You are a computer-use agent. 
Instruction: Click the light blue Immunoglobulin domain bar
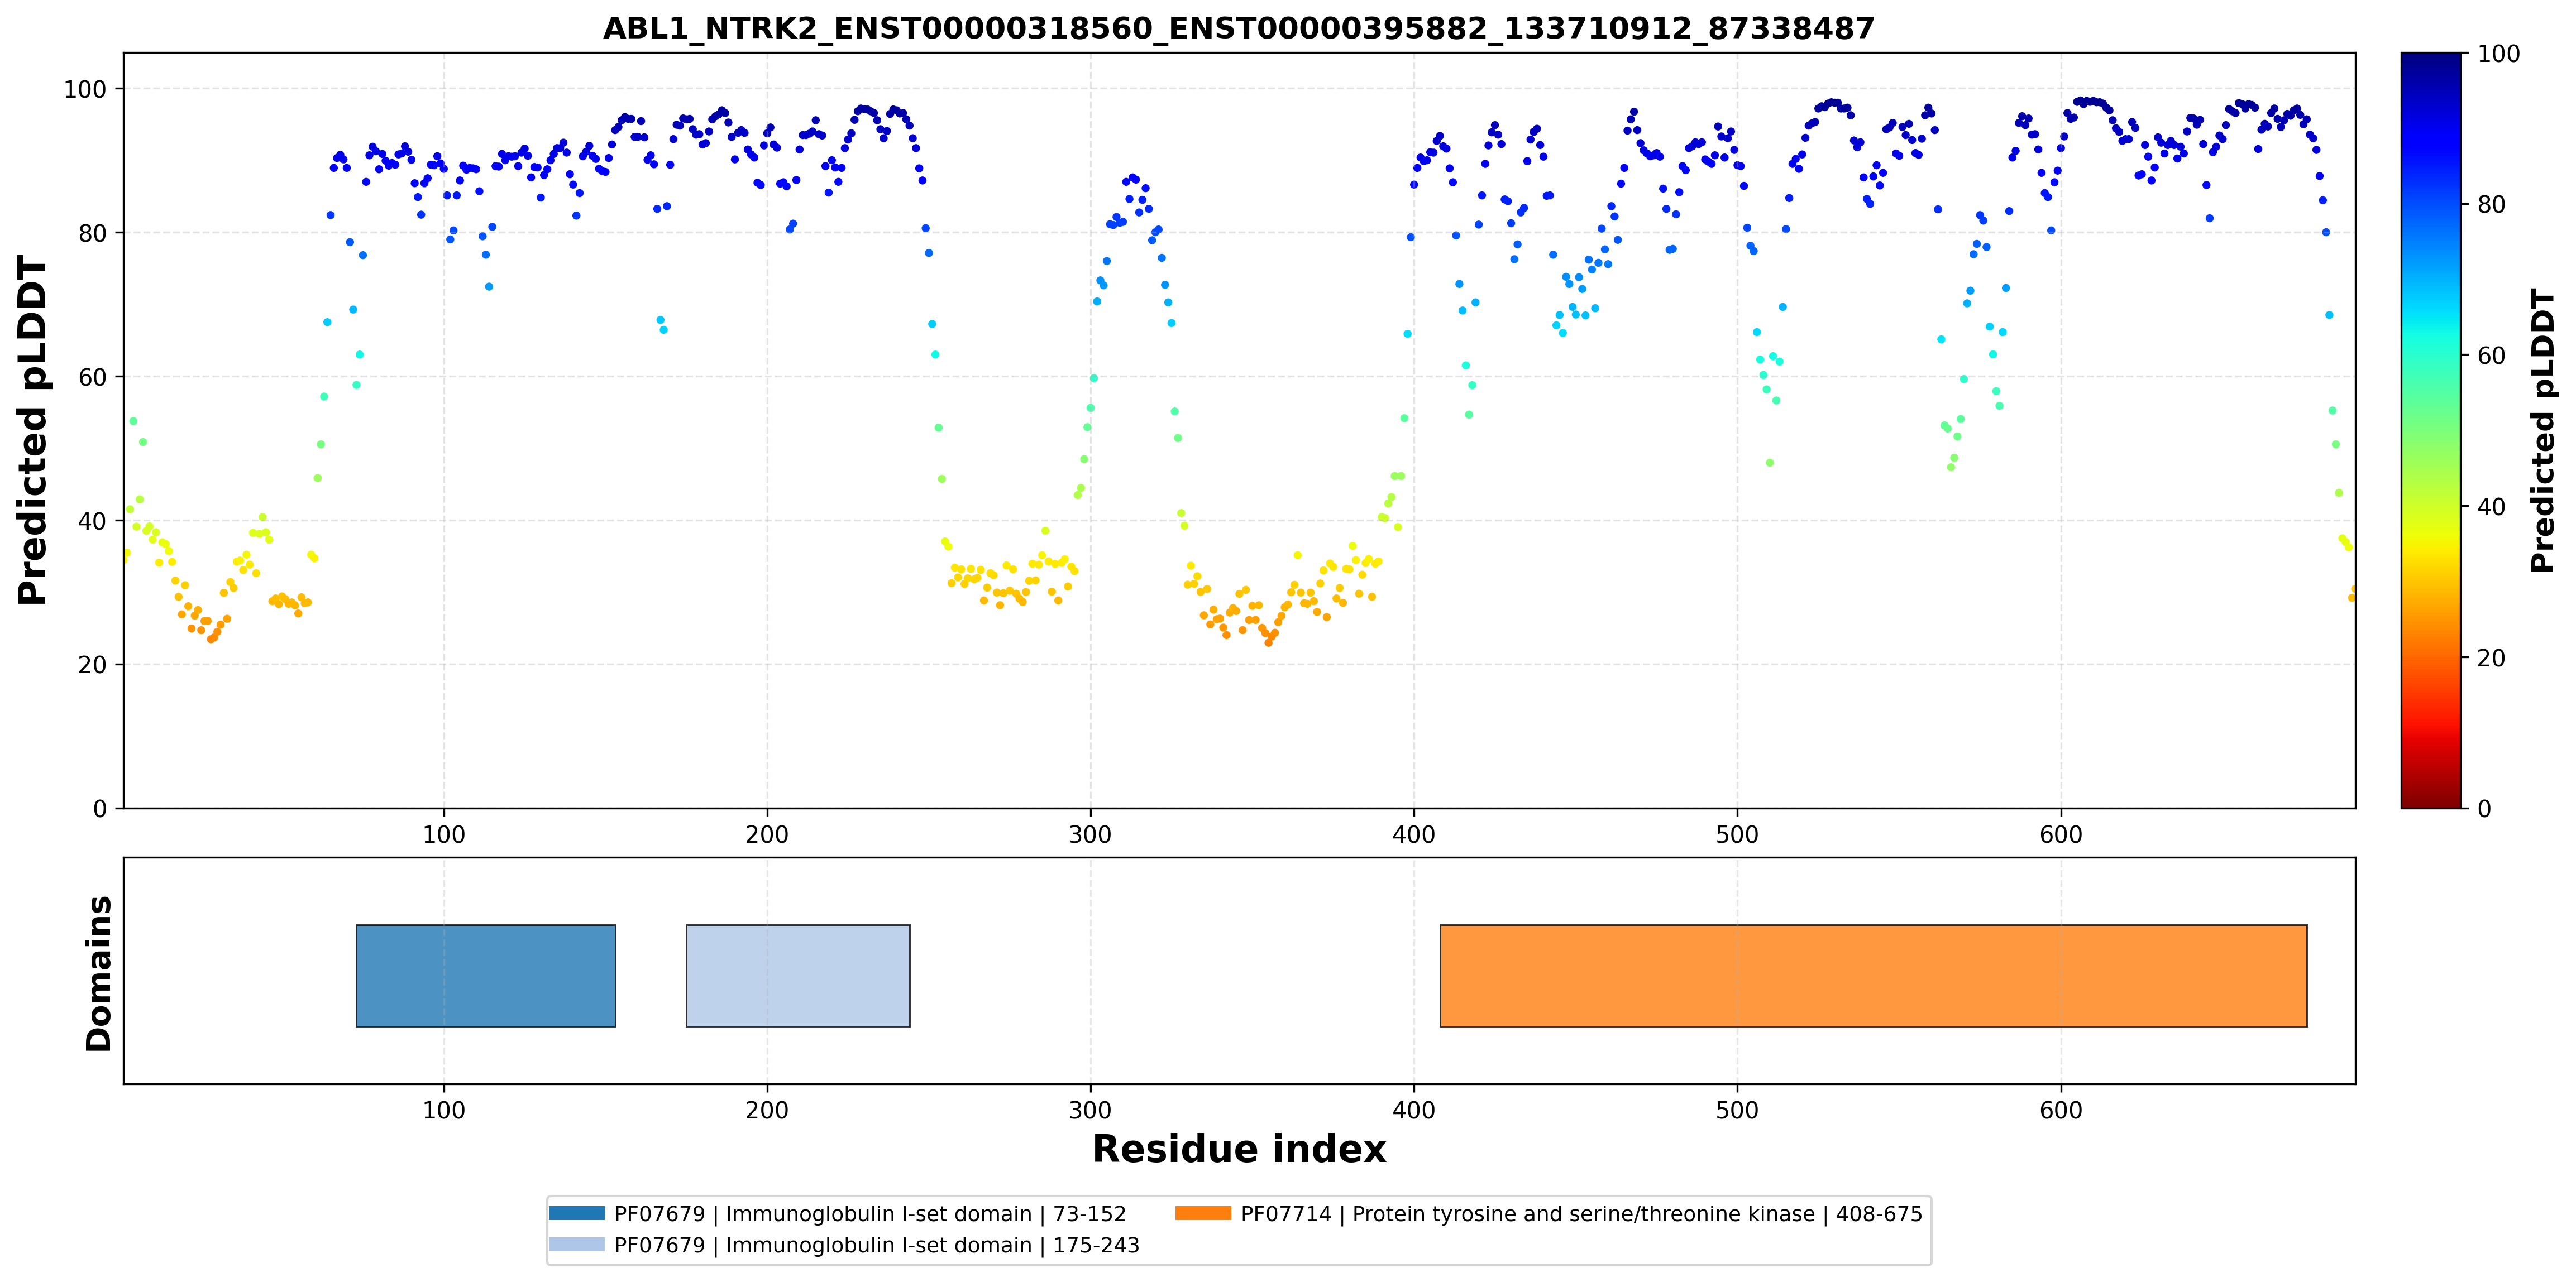click(x=798, y=975)
